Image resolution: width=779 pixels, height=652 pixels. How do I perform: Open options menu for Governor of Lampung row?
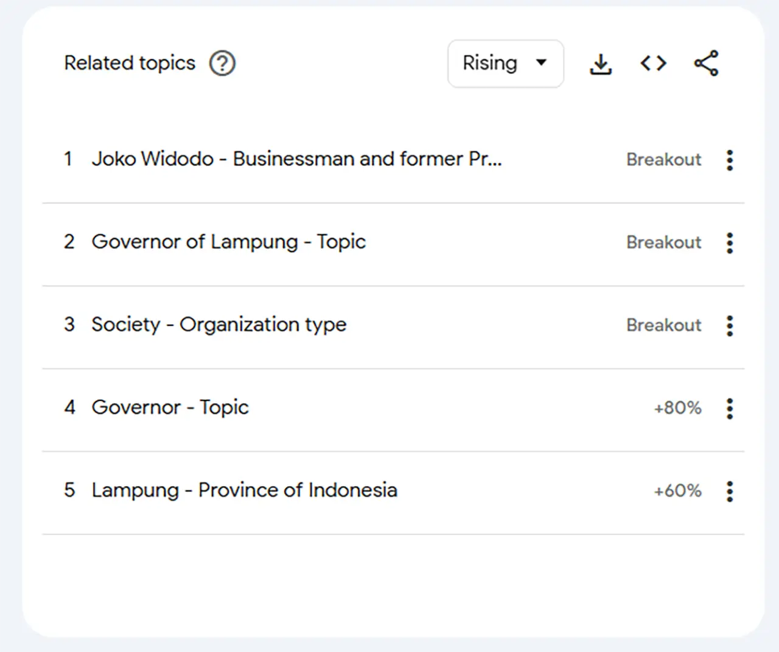(729, 243)
